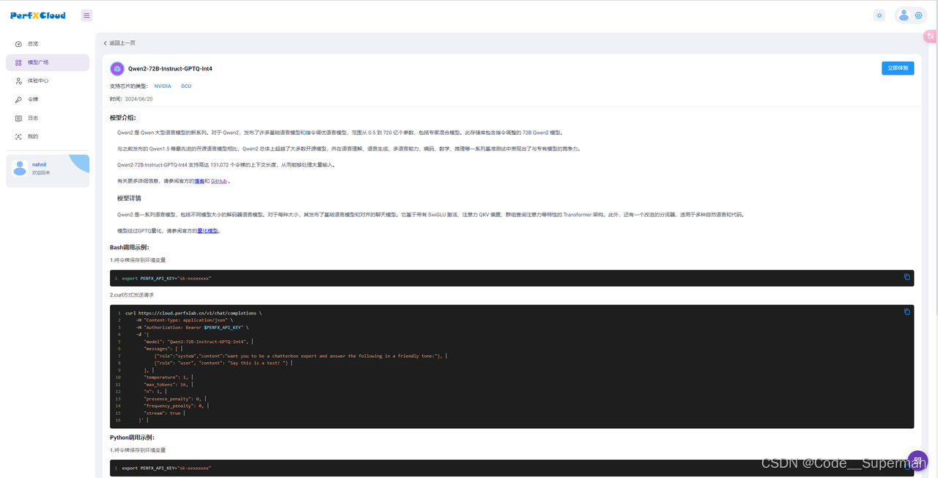Click the "max_tokens": 16 code line

pos(168,384)
